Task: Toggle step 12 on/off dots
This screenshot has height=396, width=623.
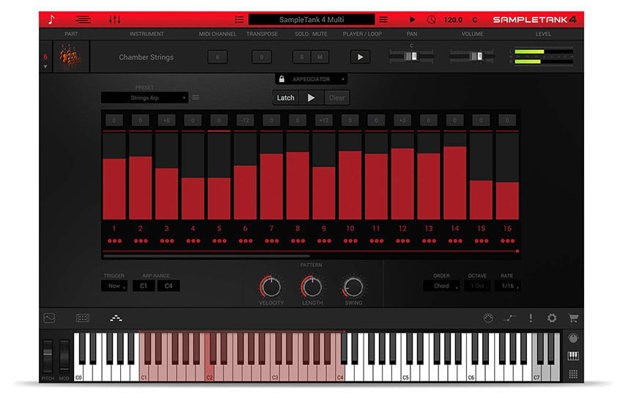Action: point(403,241)
